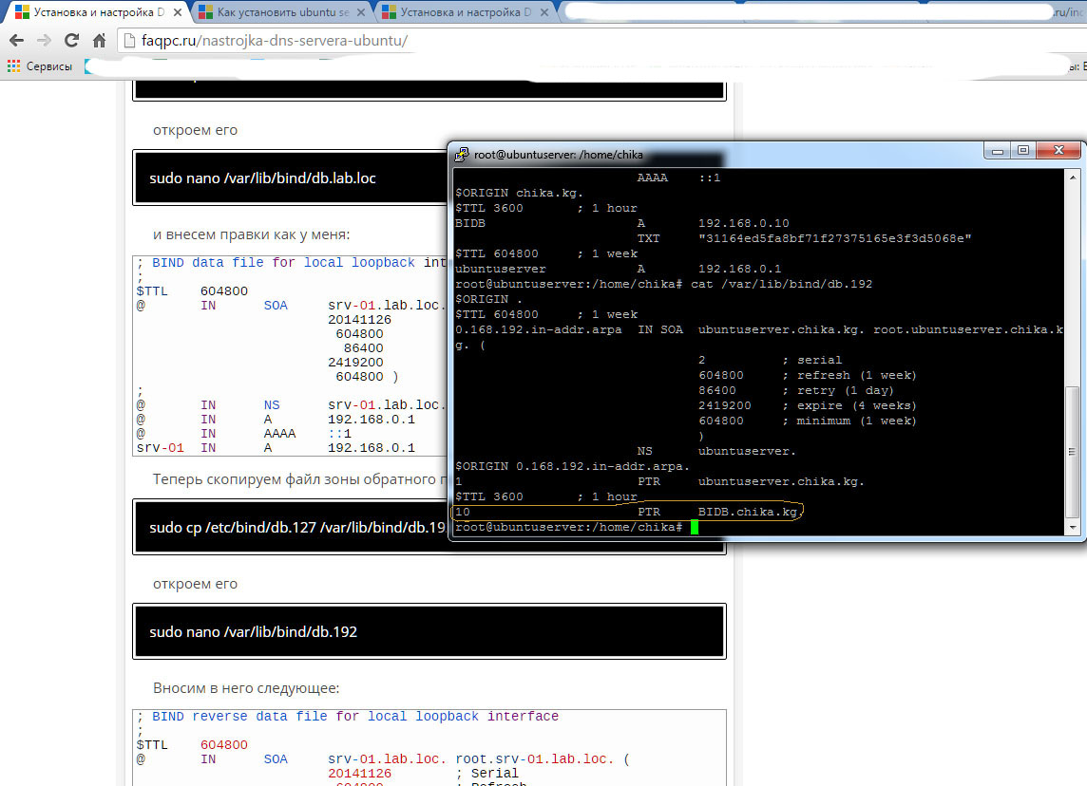
Task: Click the terminal scrollbar down arrow
Action: pyautogui.click(x=1073, y=528)
